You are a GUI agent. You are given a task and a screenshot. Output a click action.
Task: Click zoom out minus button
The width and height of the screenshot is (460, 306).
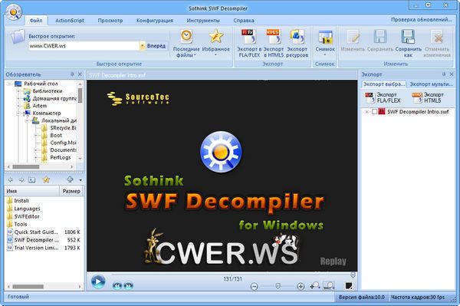(254, 286)
